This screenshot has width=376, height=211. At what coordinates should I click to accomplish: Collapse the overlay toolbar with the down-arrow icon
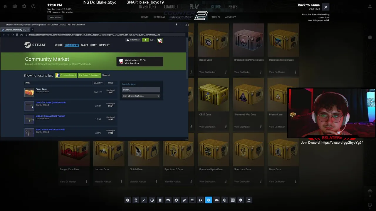tap(249, 200)
